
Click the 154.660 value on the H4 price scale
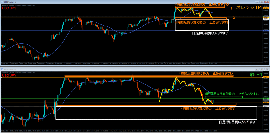(x=266, y=6)
